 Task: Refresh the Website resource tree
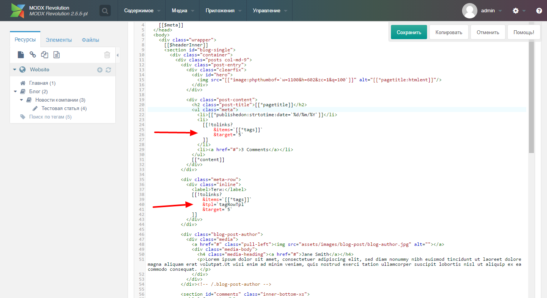(108, 70)
